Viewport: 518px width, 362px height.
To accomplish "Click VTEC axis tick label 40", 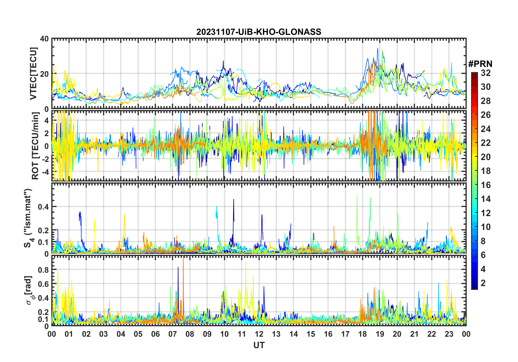I will click(x=44, y=39).
